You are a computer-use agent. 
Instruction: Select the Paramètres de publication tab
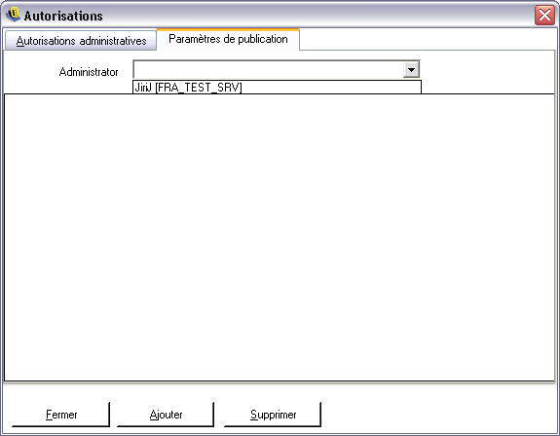coord(228,39)
